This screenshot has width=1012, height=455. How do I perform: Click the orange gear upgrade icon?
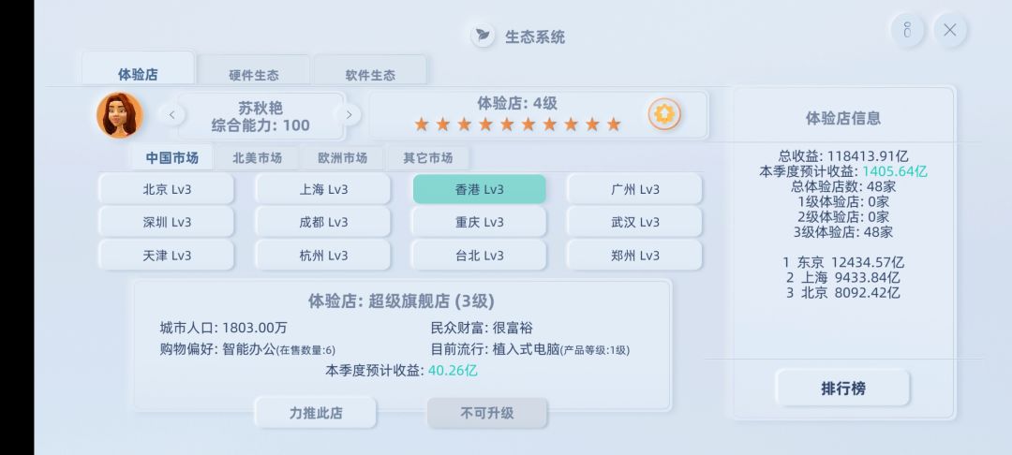click(x=664, y=115)
